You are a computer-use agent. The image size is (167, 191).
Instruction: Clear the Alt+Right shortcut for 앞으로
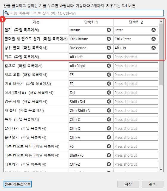click(x=109, y=66)
